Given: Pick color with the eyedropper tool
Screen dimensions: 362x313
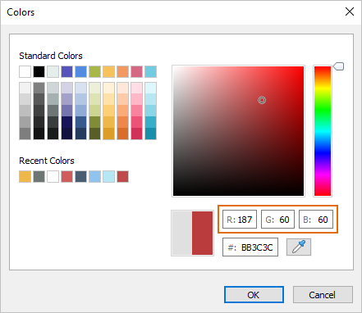Looking at the screenshot, I should 299,247.
